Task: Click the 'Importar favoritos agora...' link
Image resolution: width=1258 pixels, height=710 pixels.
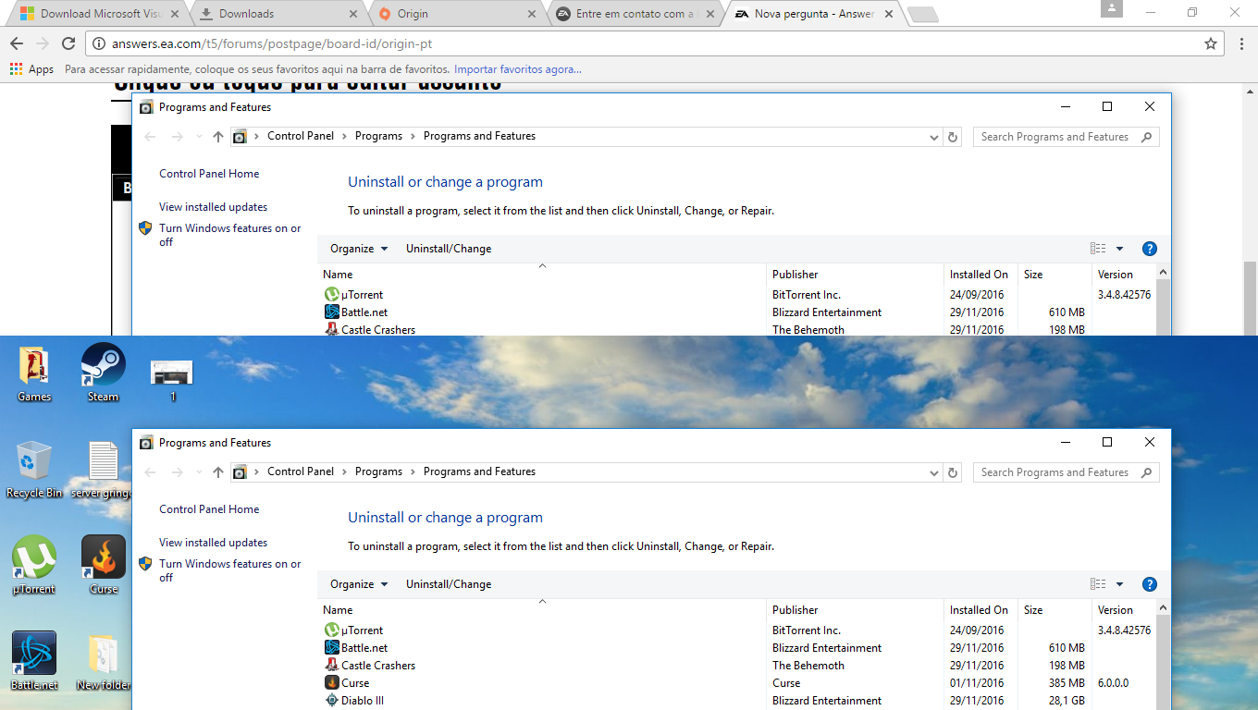Action: click(518, 69)
